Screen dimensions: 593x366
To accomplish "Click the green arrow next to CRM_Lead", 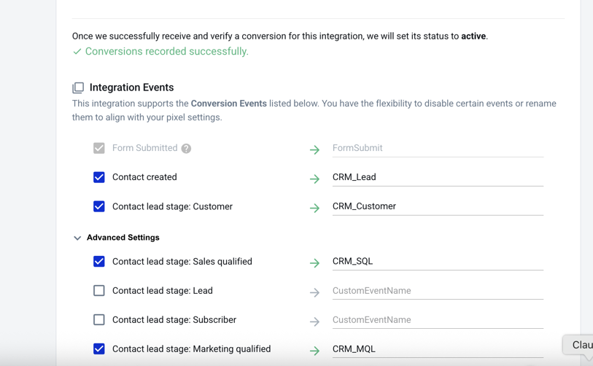I will click(x=314, y=179).
